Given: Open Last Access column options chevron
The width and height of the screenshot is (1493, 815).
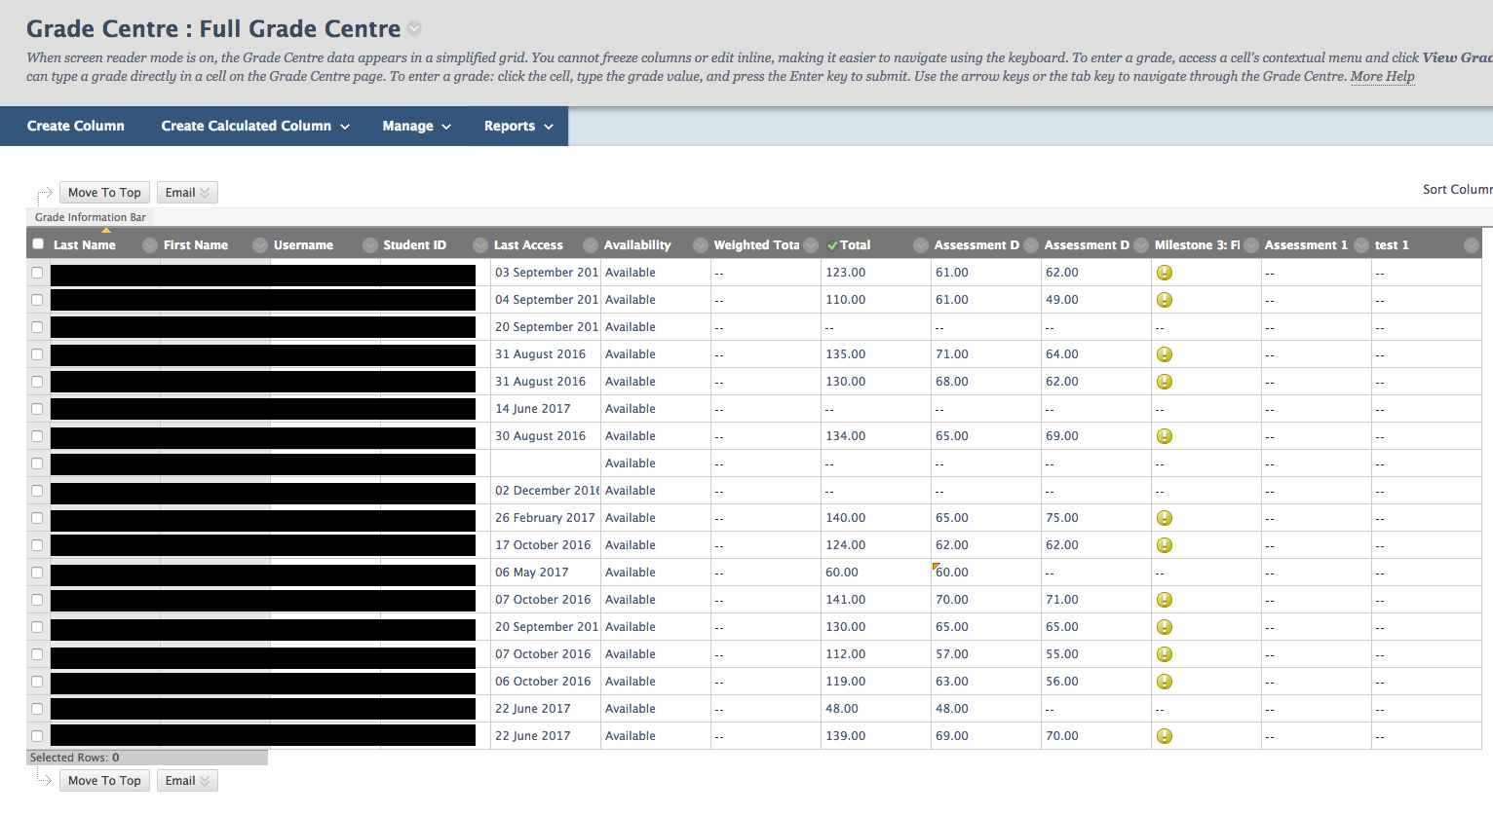Looking at the screenshot, I should 591,245.
